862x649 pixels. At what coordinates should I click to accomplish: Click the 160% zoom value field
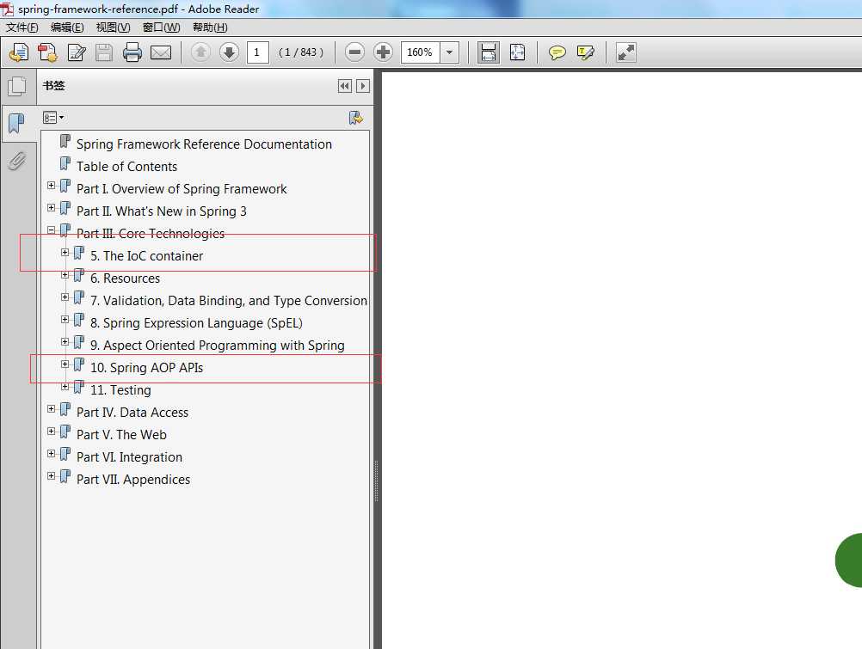tap(420, 52)
